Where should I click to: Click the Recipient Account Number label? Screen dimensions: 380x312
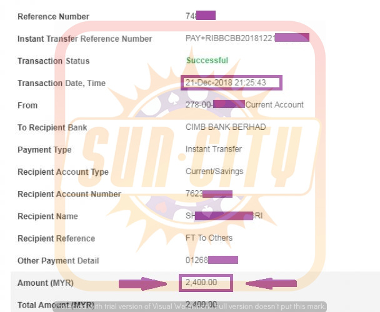(x=69, y=194)
